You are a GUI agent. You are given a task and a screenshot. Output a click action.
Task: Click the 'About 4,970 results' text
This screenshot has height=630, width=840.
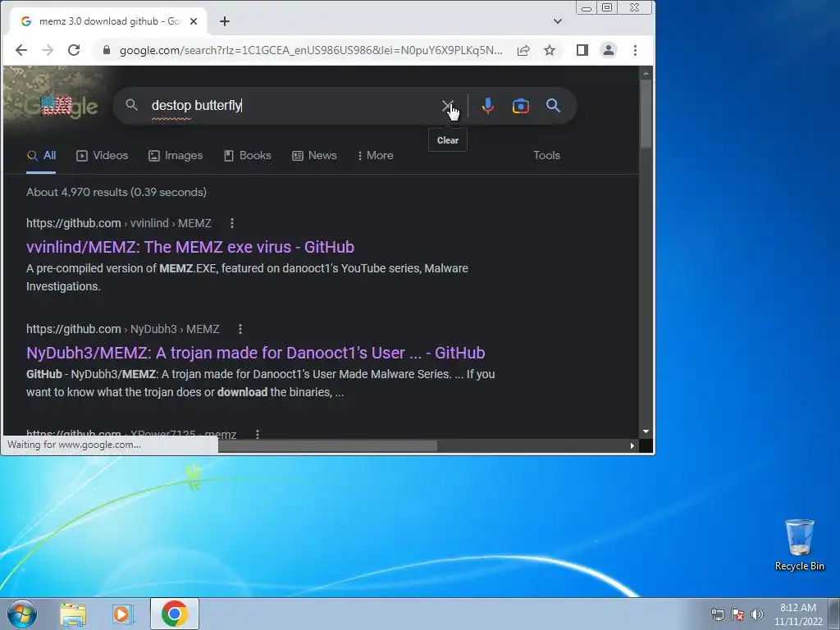116,192
